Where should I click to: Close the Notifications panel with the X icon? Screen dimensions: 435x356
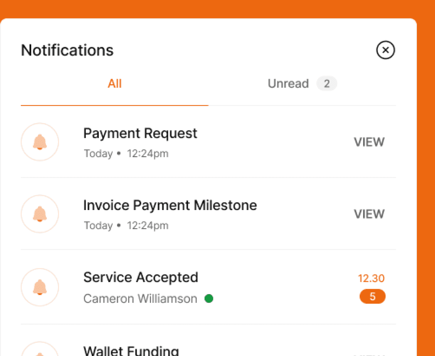[386, 50]
